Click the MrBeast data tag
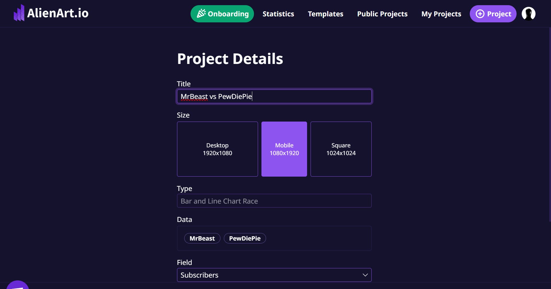The width and height of the screenshot is (551, 289). click(202, 238)
